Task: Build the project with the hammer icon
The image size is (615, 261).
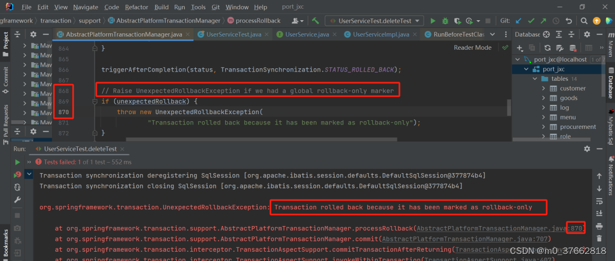Action: coord(315,21)
